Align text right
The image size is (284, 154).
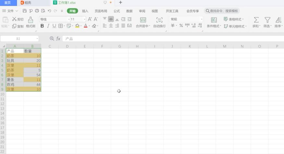(x=117, y=26)
